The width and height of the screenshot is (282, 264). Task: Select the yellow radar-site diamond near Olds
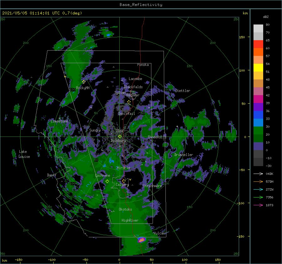pyautogui.click(x=120, y=137)
